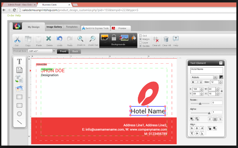This screenshot has height=148, width=238.
Task: Click the Rotate slider handle
Action: (200, 104)
